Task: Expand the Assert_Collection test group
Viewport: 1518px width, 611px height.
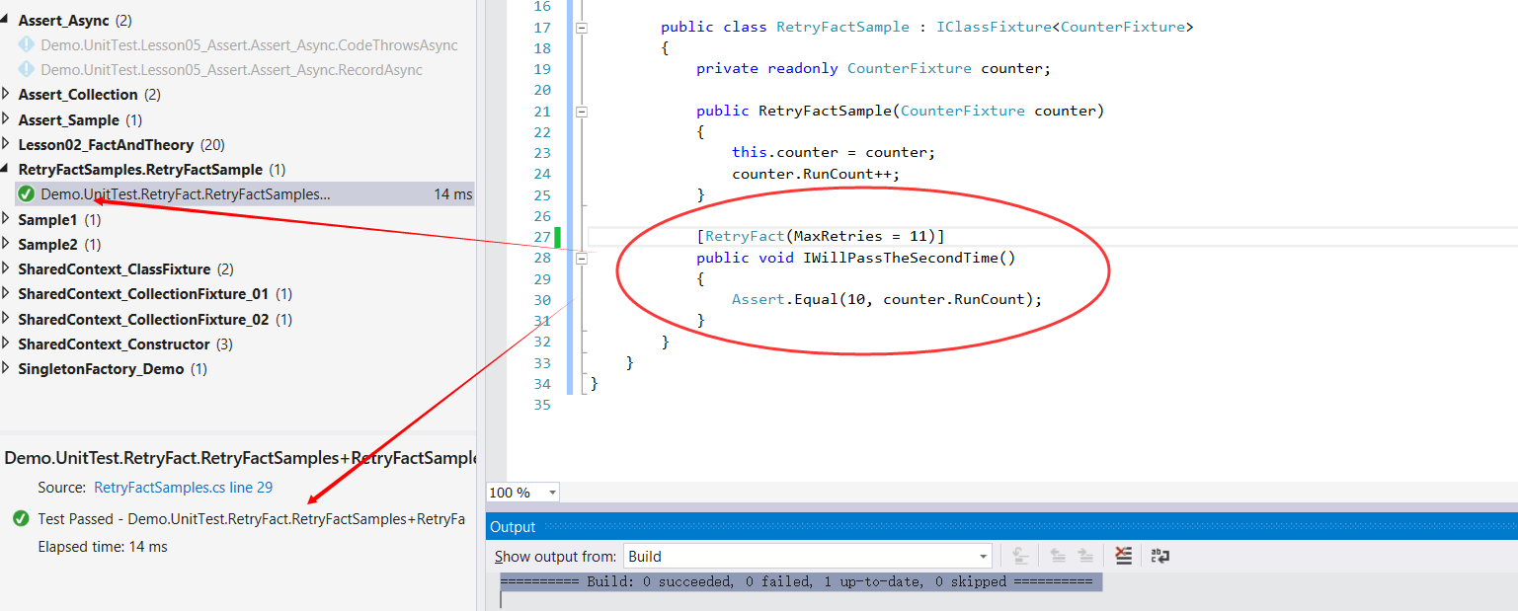Action: click(8, 94)
